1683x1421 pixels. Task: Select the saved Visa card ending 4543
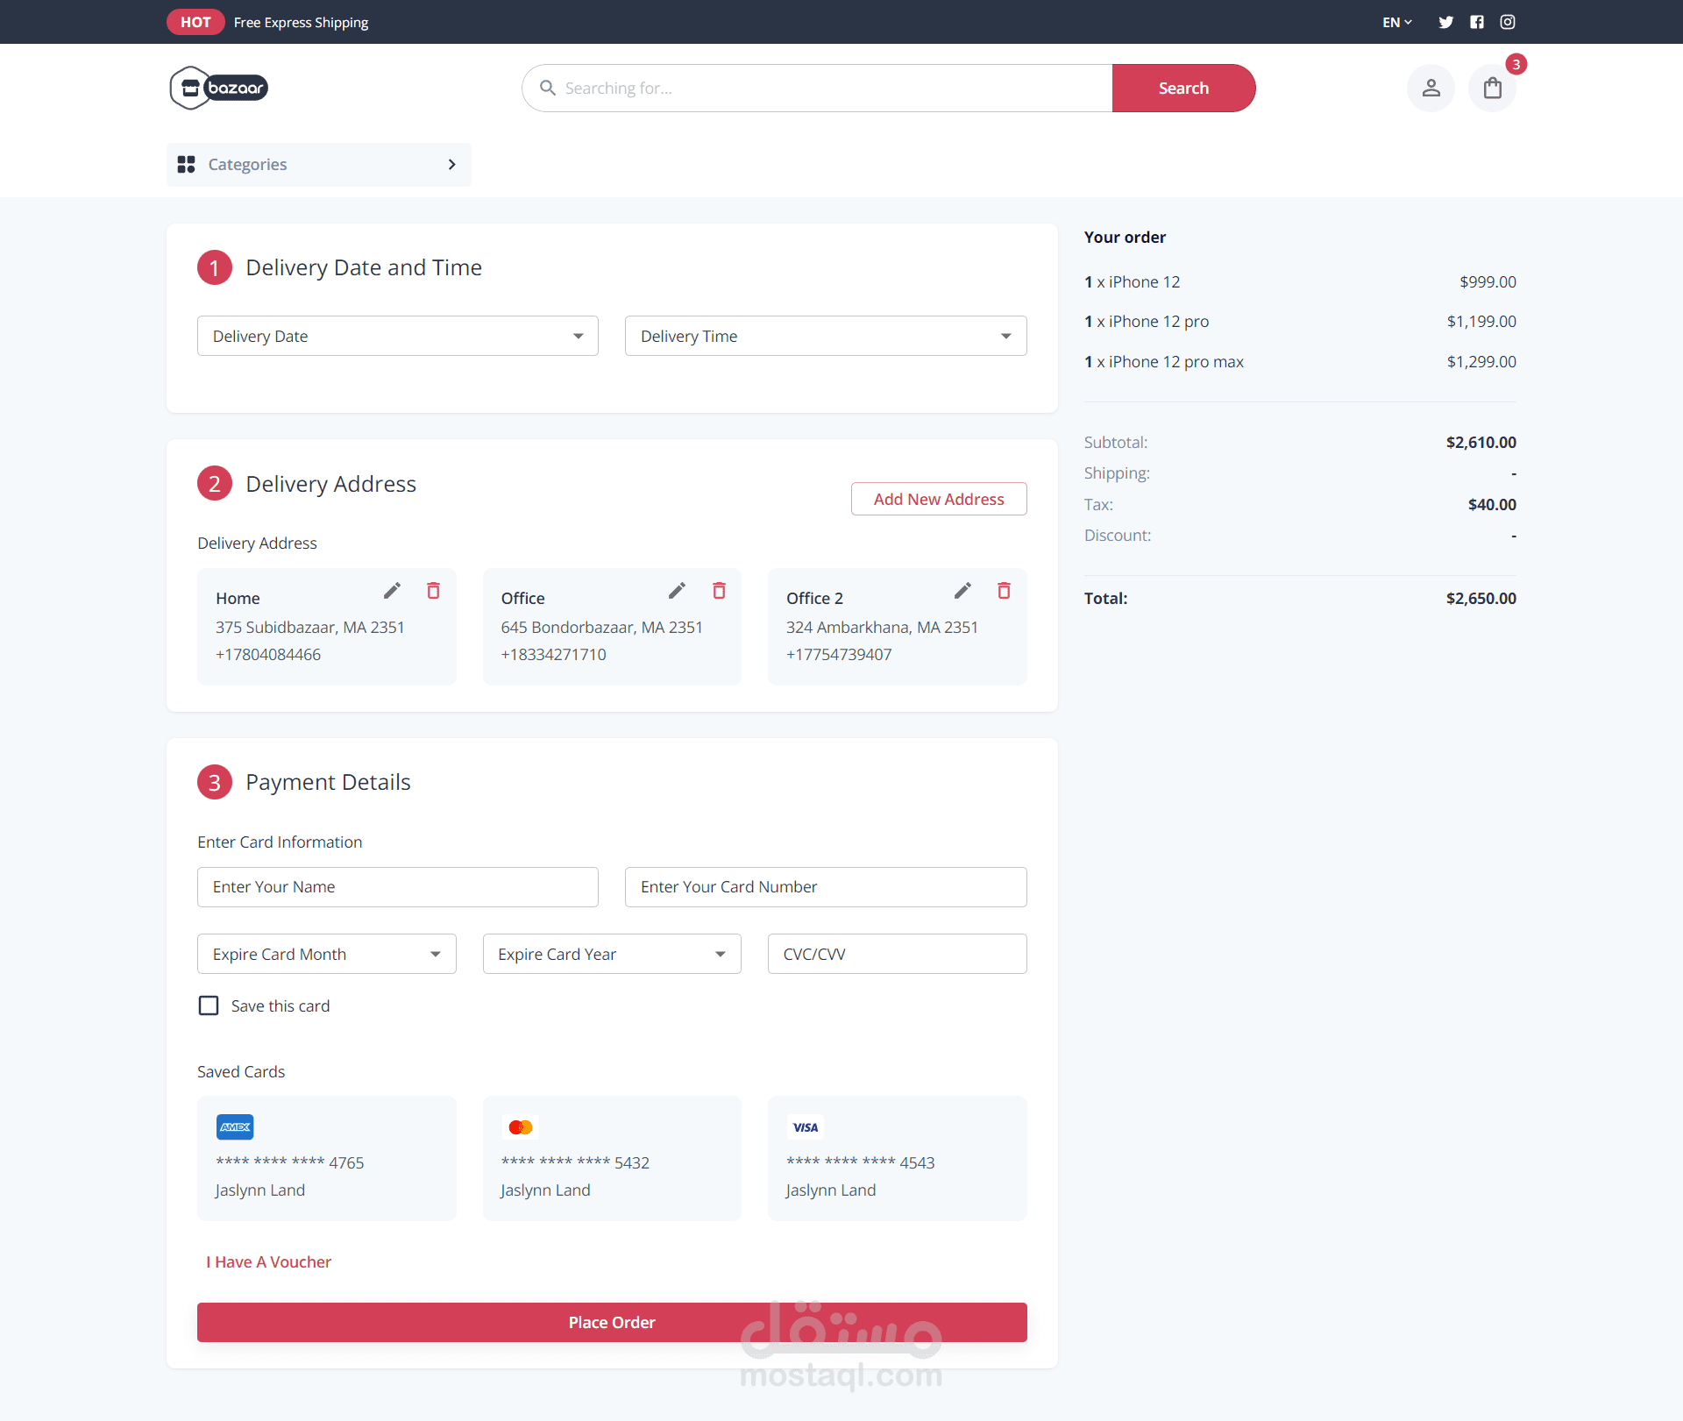(x=897, y=1158)
